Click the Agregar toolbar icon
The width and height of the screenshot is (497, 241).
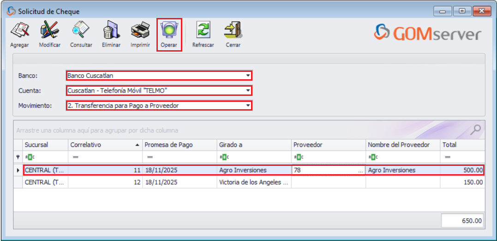click(20, 30)
